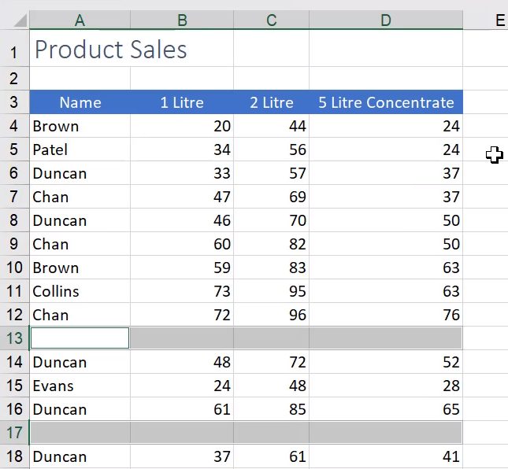Click empty cell D17 in highlighted row
Viewport: 508px width, 469px height.
386,433
